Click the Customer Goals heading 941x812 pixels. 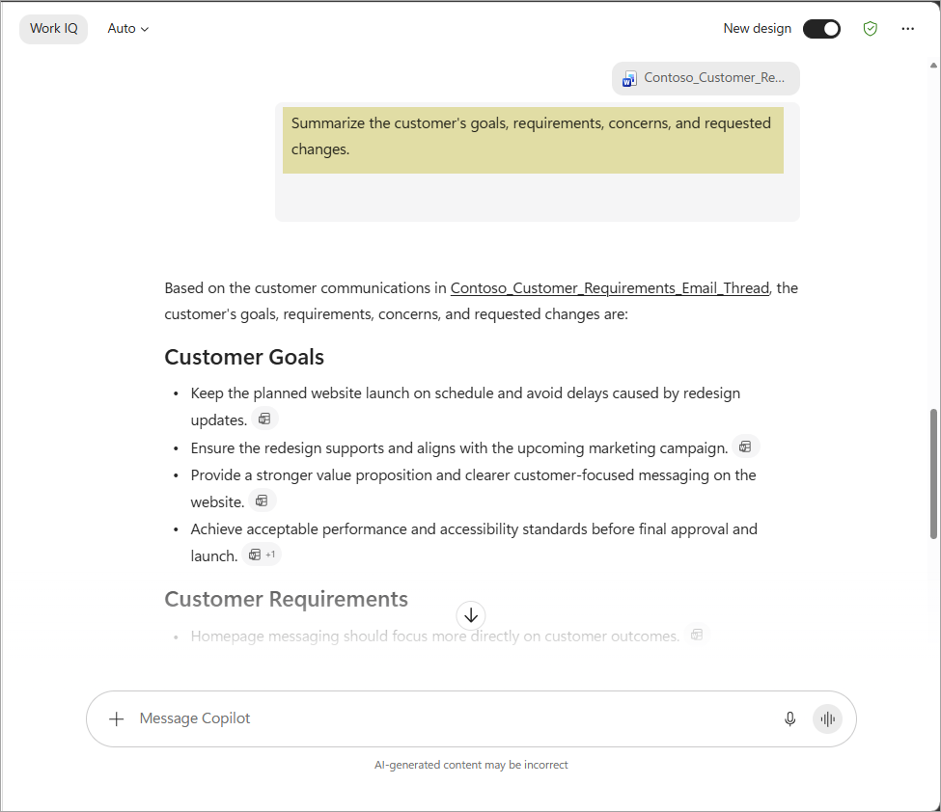click(x=244, y=357)
